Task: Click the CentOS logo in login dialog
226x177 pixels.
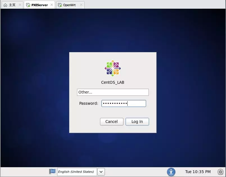Action: click(113, 68)
